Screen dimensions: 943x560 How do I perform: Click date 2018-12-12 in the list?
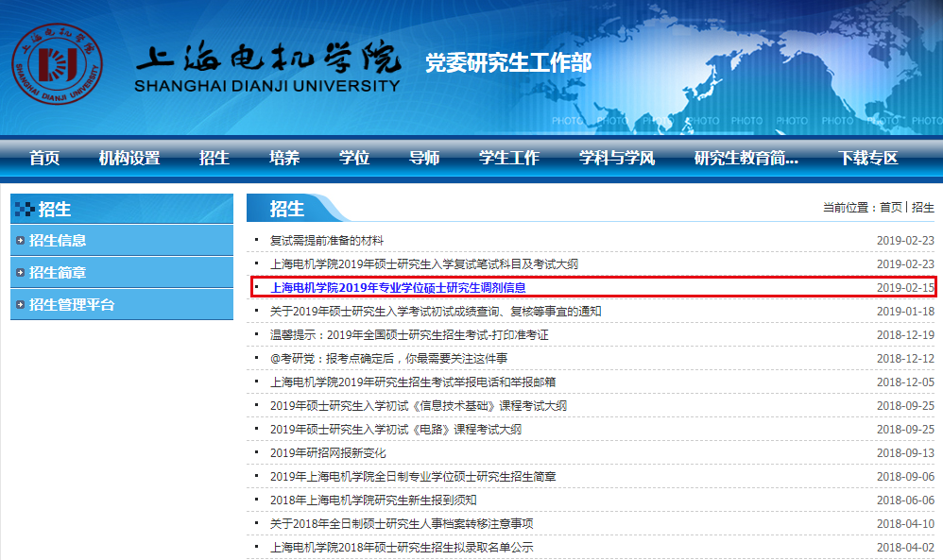905,358
